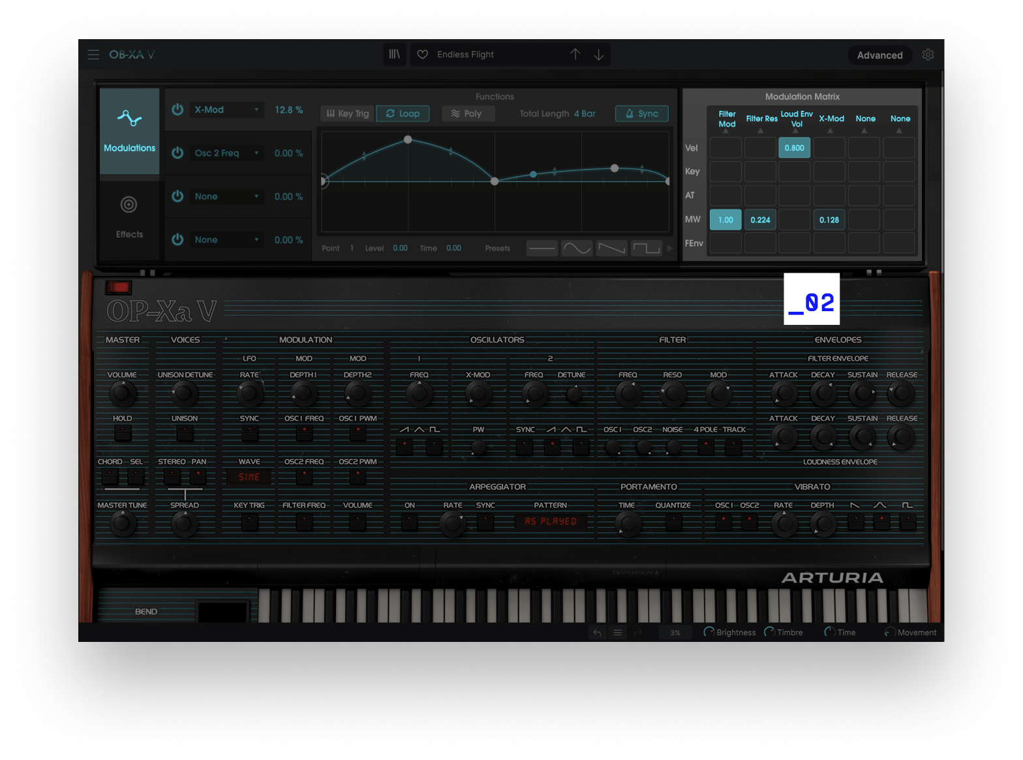Click the Advanced button
The height and width of the screenshot is (760, 1023).
coord(879,55)
